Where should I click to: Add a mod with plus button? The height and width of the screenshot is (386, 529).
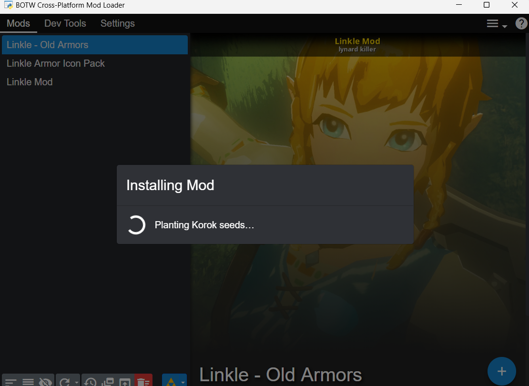(501, 371)
